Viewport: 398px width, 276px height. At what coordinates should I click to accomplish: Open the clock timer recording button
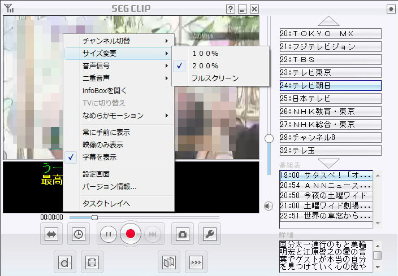click(79, 234)
